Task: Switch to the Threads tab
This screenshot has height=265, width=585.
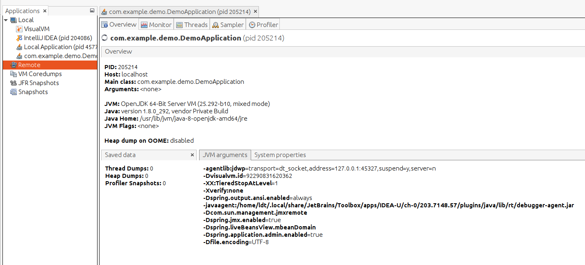Action: click(x=192, y=25)
